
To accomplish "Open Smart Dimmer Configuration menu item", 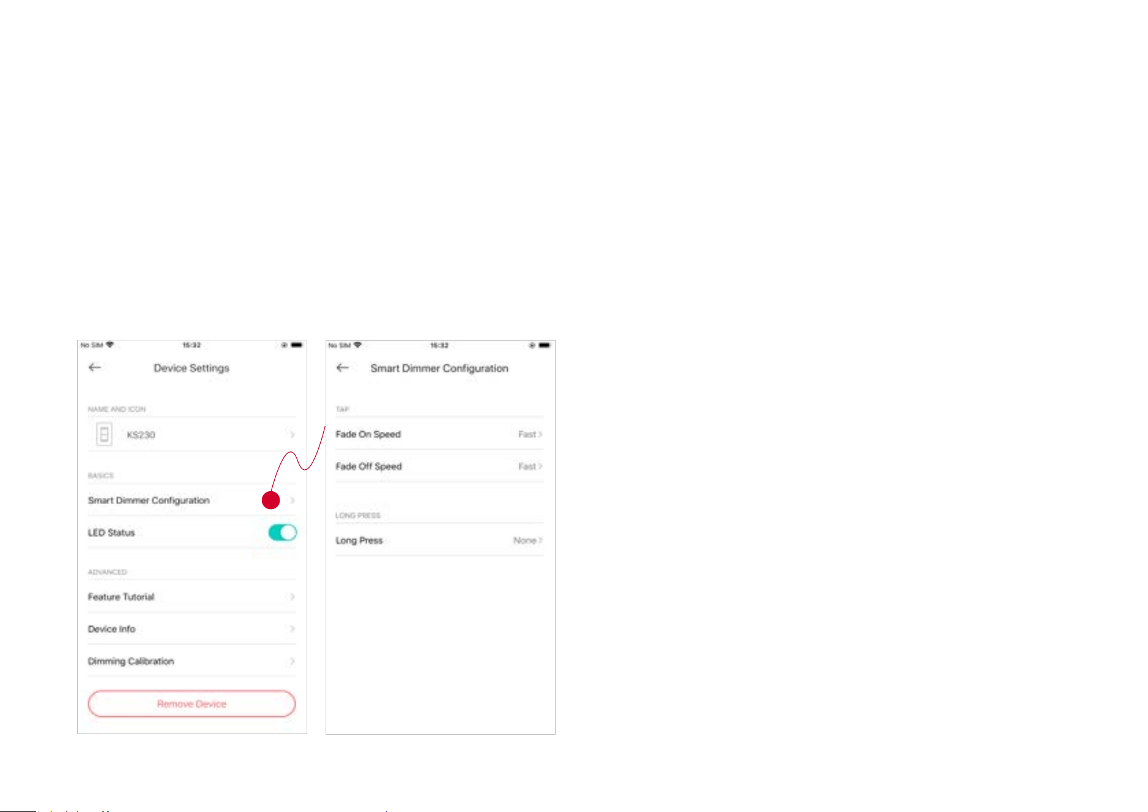I will pyautogui.click(x=192, y=500).
